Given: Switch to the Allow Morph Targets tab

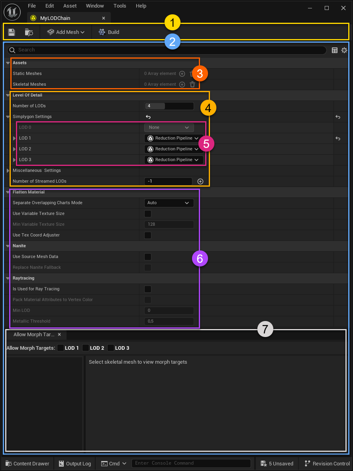Looking at the screenshot, I should [34, 335].
